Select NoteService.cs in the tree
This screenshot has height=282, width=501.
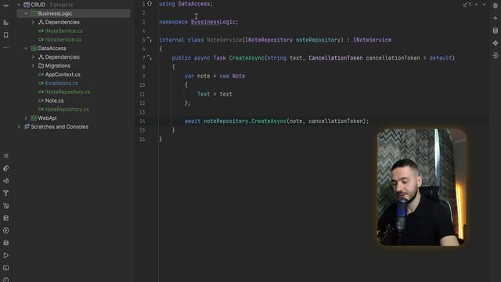(x=63, y=40)
